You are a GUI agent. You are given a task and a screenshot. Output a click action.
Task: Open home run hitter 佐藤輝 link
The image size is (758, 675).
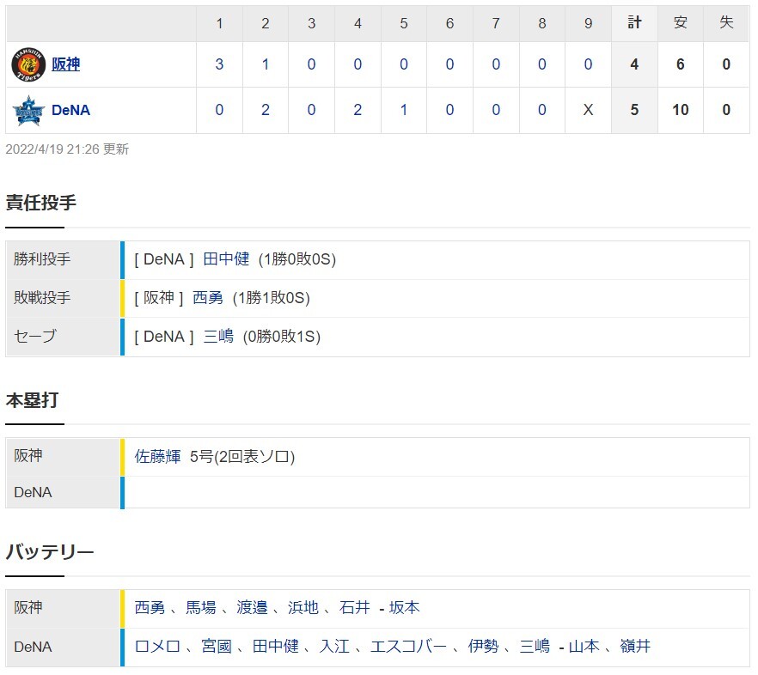pyautogui.click(x=157, y=457)
